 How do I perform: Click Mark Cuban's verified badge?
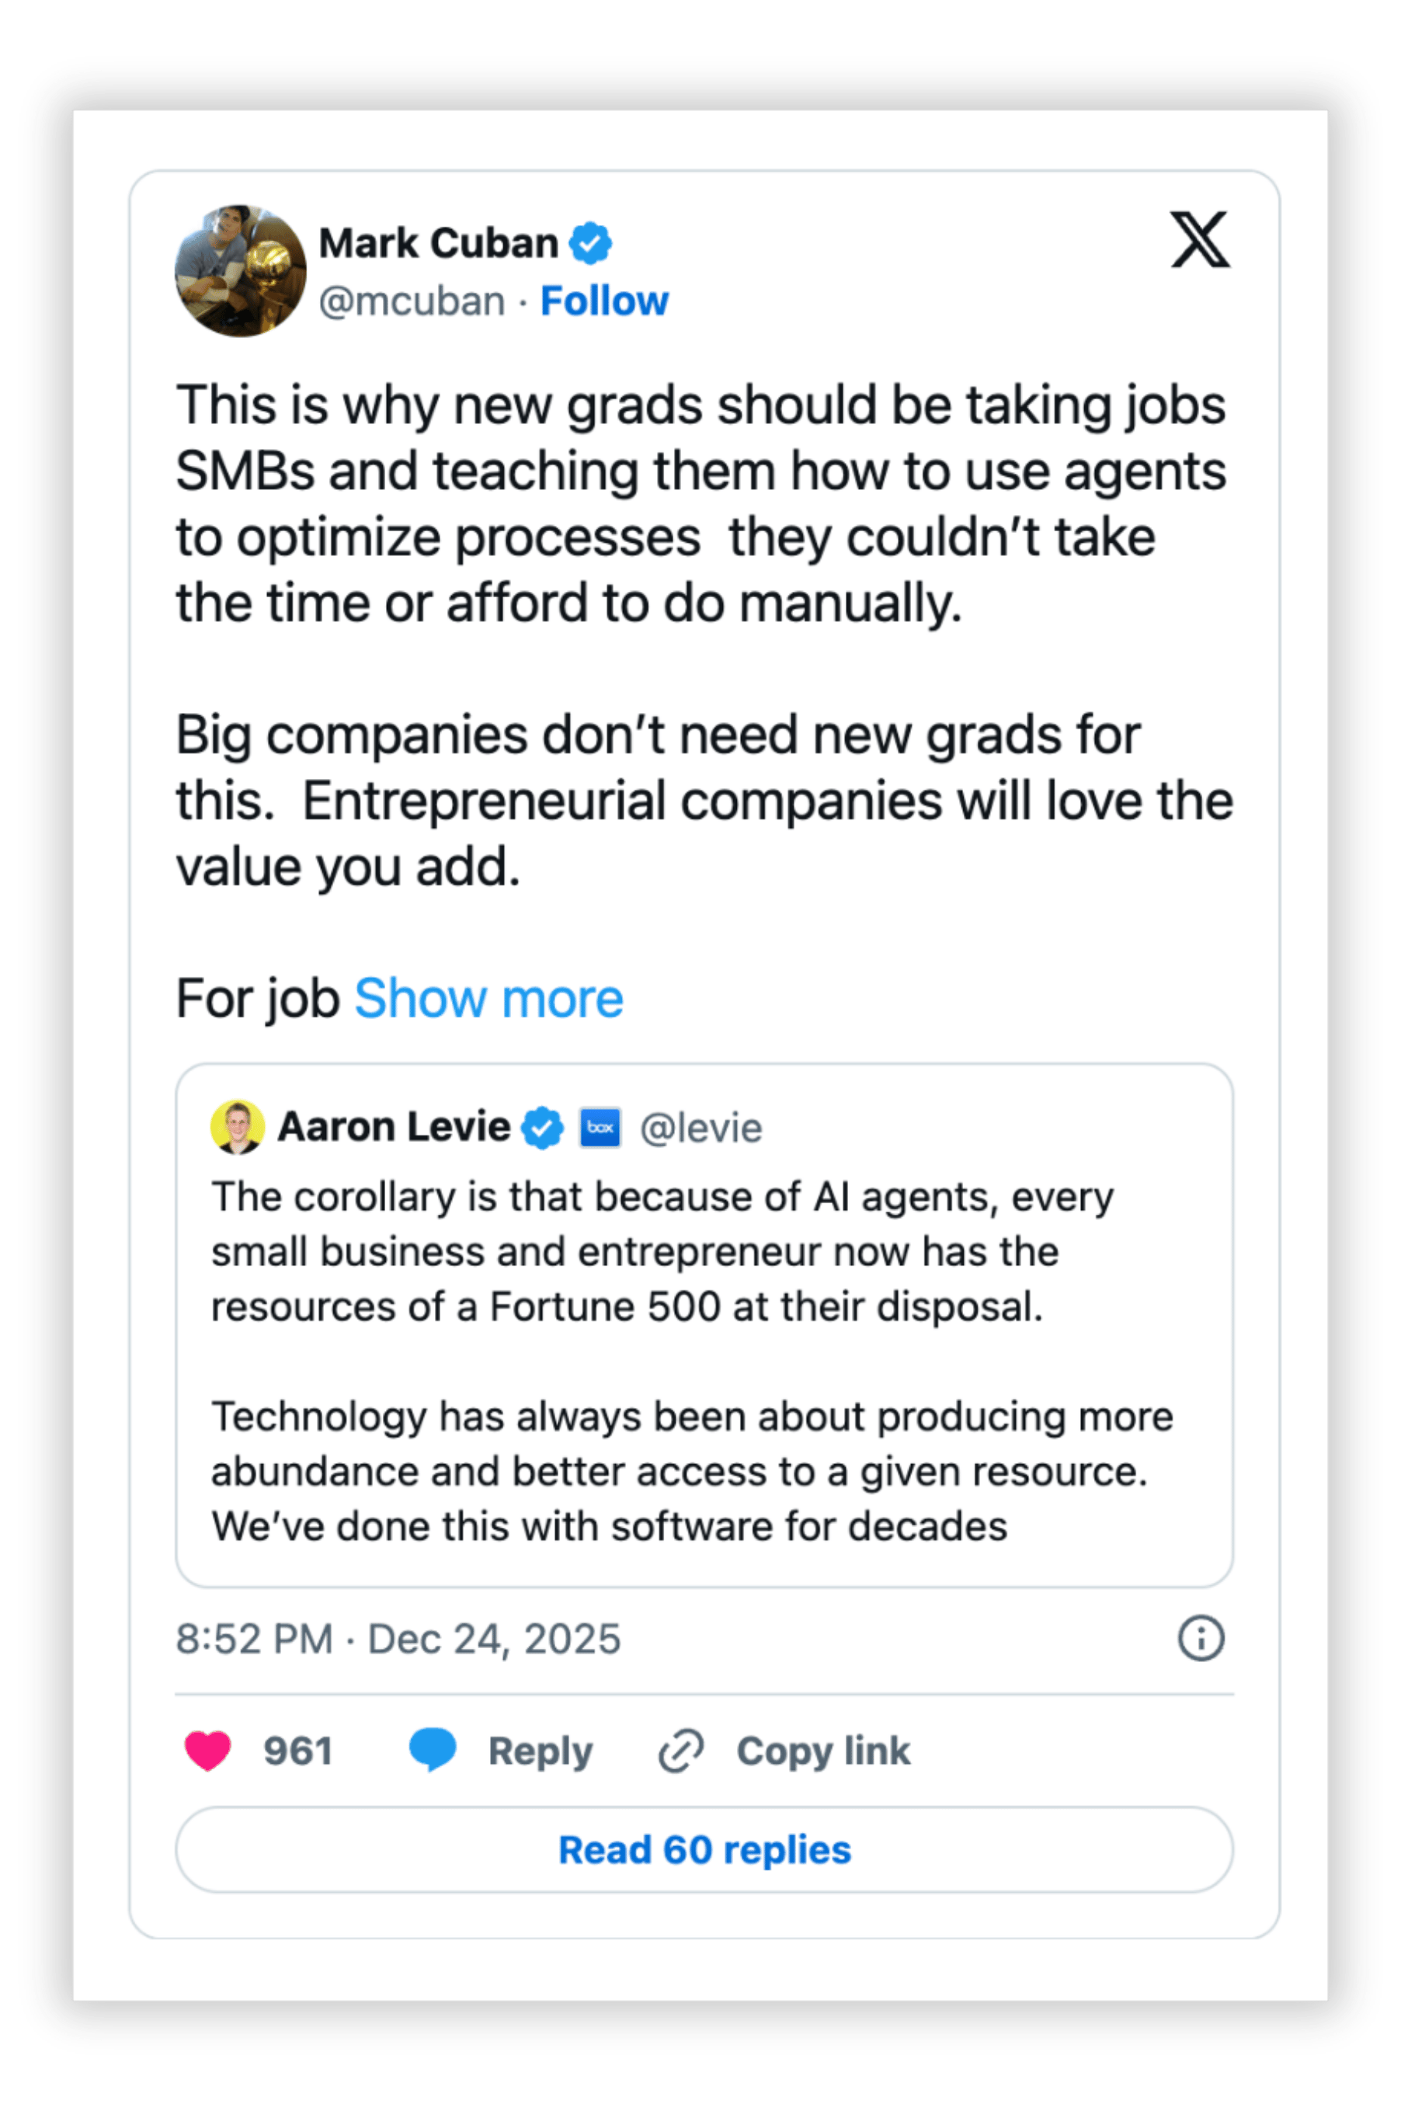point(590,243)
